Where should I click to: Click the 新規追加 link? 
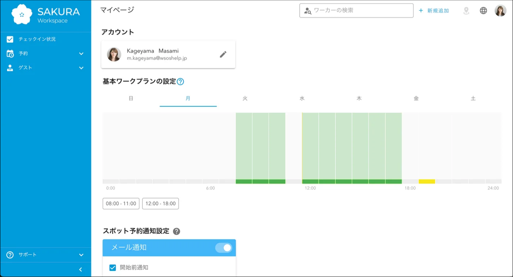437,10
